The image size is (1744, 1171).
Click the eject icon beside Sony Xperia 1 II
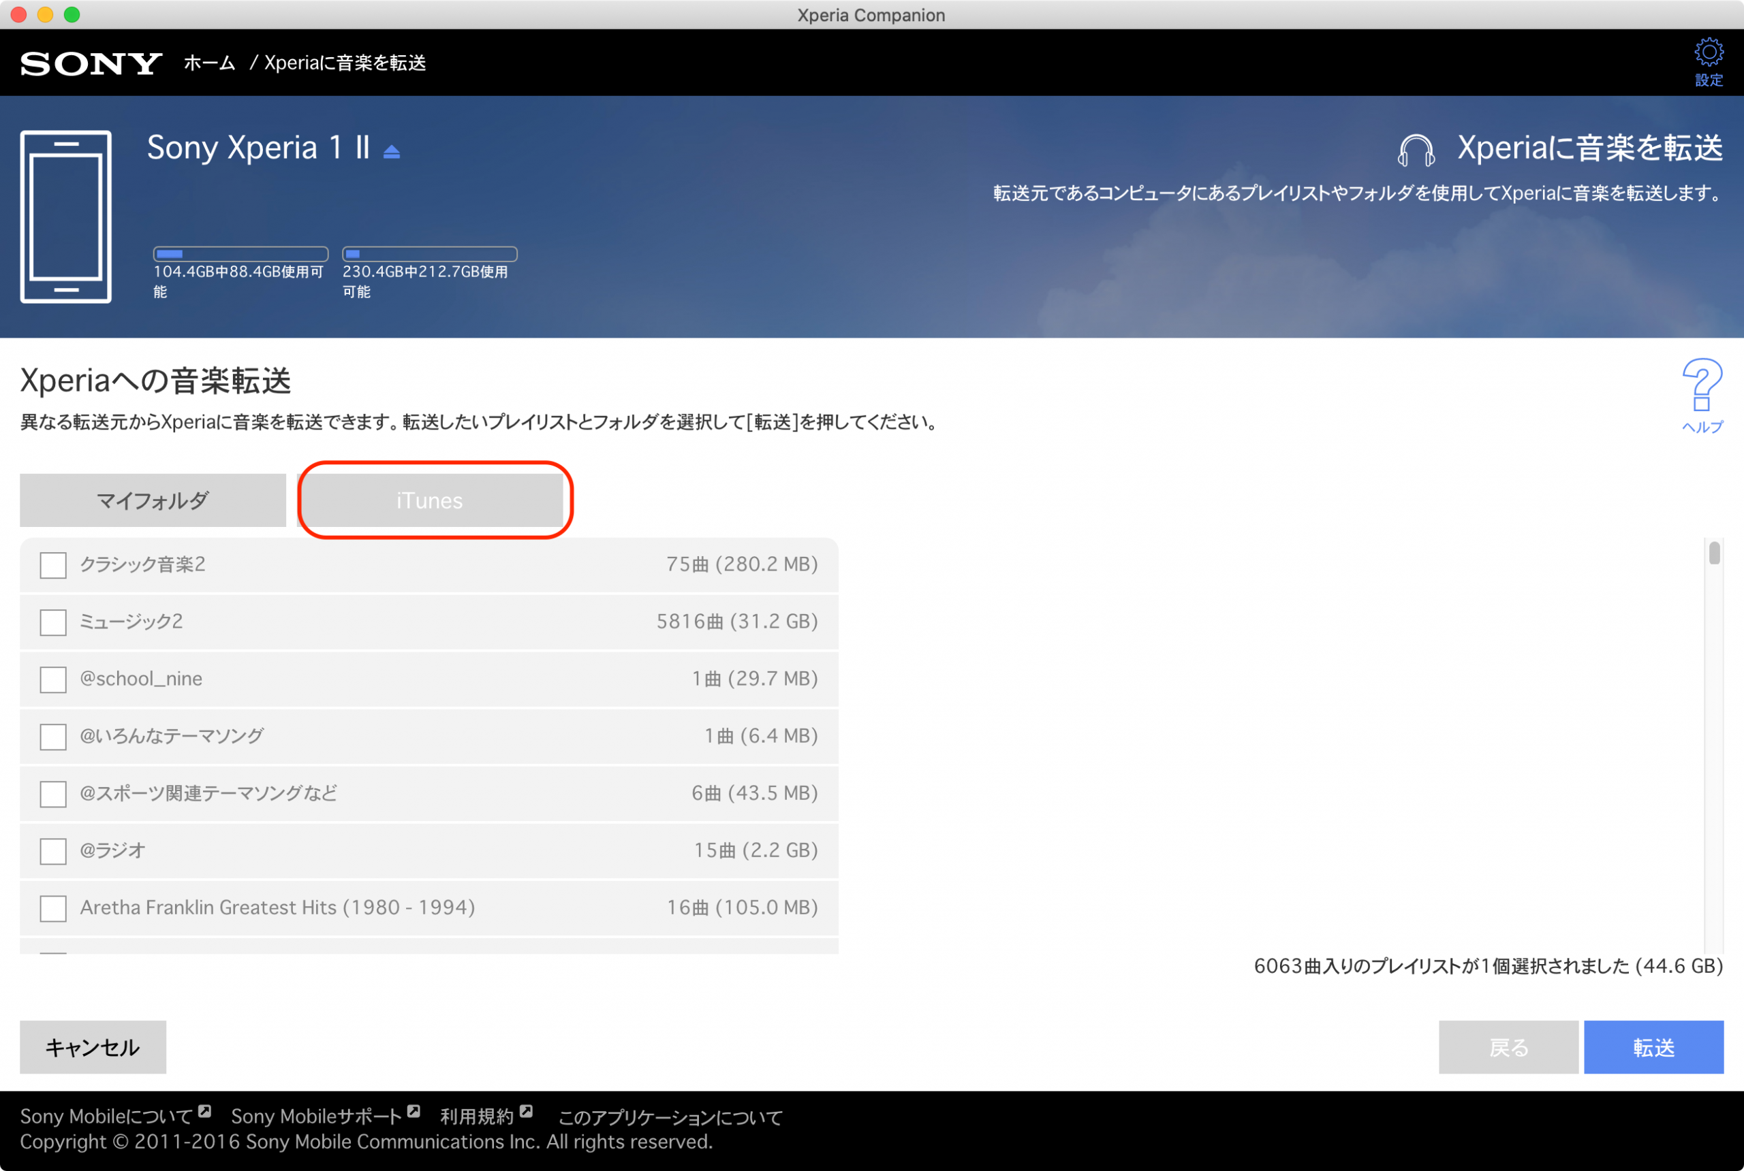point(392,152)
